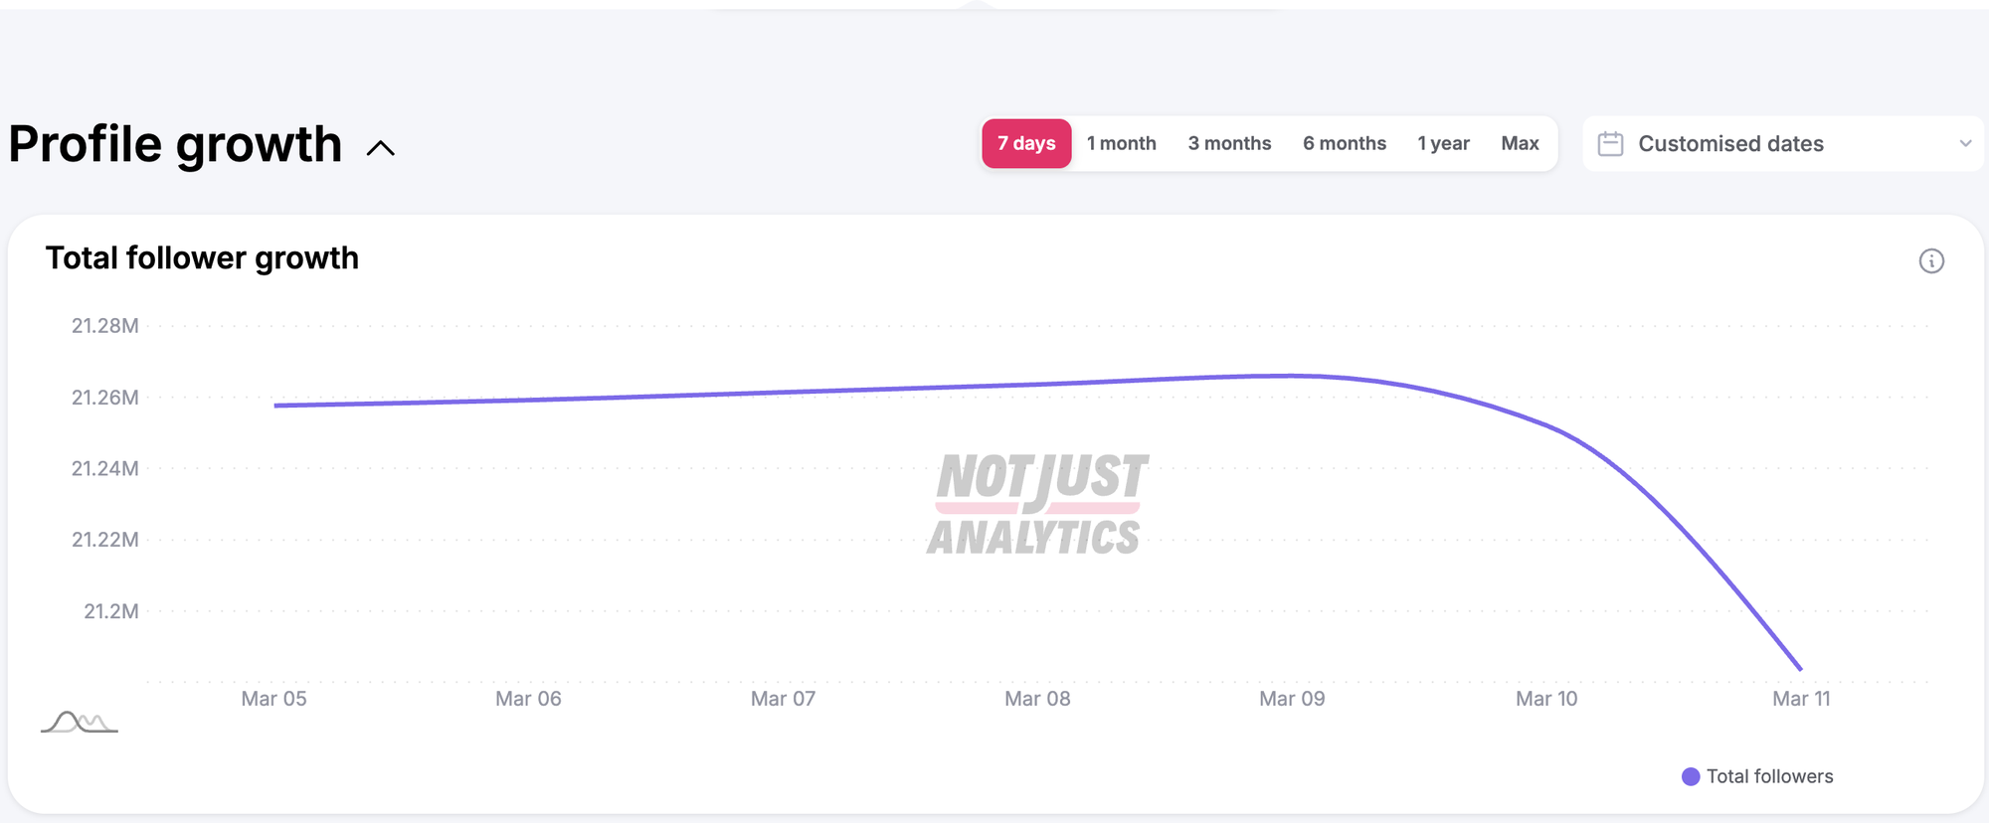The width and height of the screenshot is (1989, 823).
Task: Collapse the Profile growth section chevron
Action: pos(380,148)
